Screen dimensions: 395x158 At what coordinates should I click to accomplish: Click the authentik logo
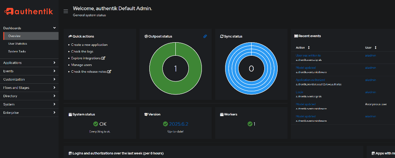29,11
